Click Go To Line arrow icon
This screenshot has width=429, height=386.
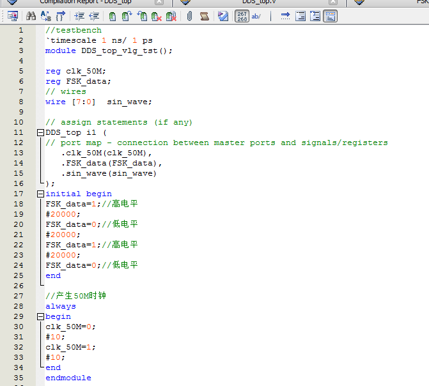[x=285, y=16]
